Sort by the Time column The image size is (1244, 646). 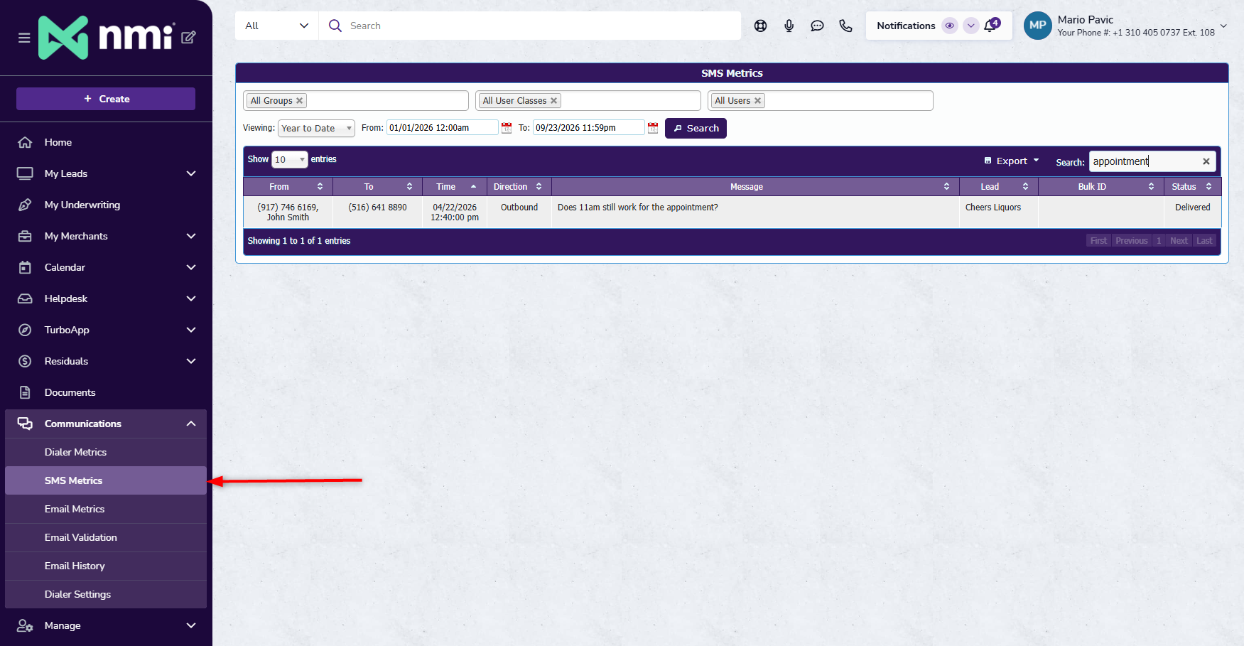(x=455, y=186)
